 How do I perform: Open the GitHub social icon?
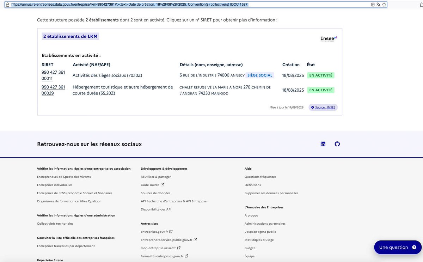[337, 144]
